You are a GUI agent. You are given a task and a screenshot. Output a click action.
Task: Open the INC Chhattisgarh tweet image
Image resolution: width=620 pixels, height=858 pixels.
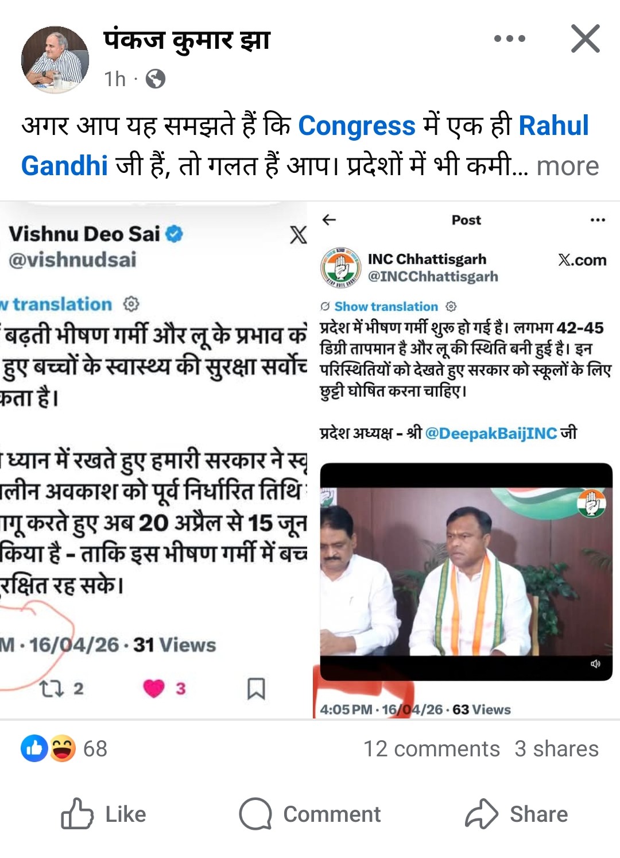point(465,460)
